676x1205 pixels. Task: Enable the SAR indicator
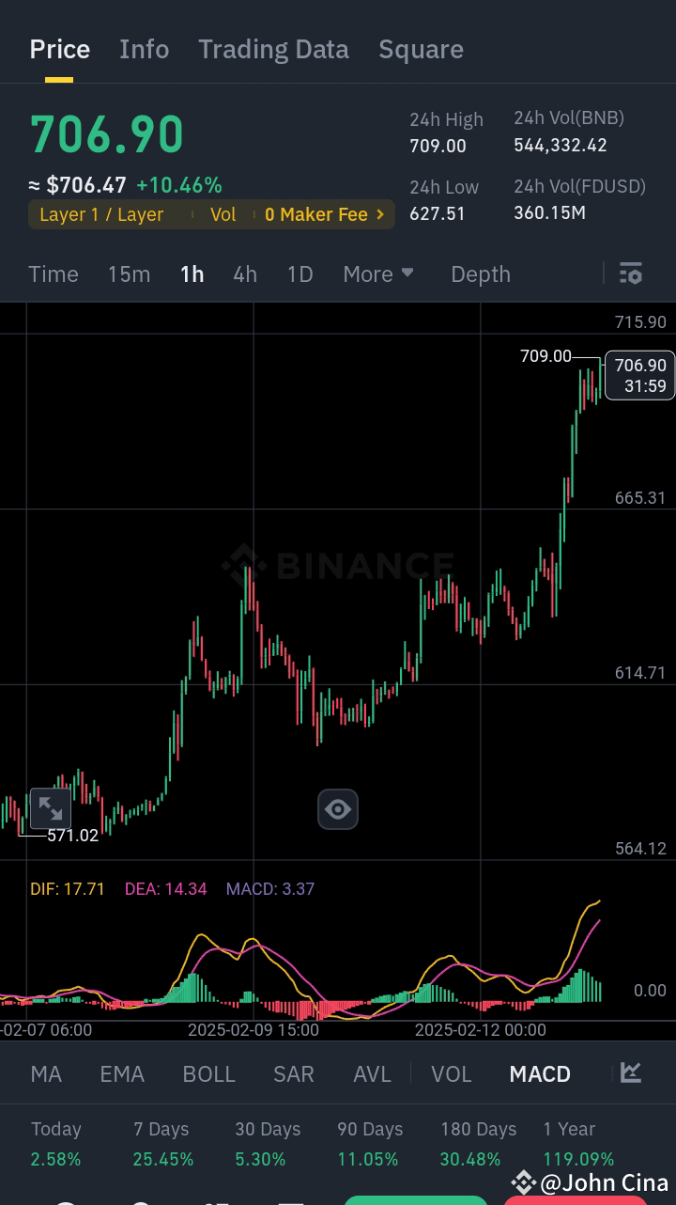point(294,1073)
